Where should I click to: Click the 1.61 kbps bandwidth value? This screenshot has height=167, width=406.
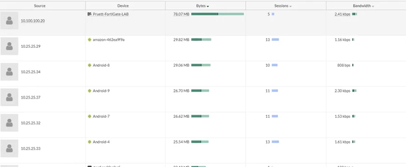342,142
